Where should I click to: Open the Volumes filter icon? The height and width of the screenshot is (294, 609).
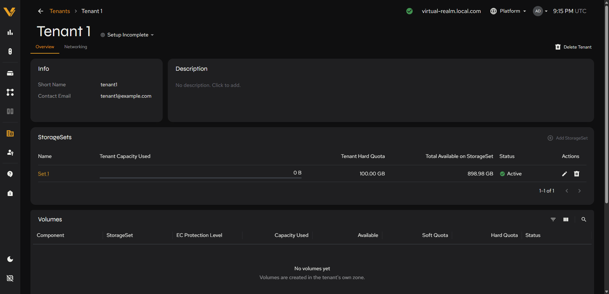pos(553,219)
